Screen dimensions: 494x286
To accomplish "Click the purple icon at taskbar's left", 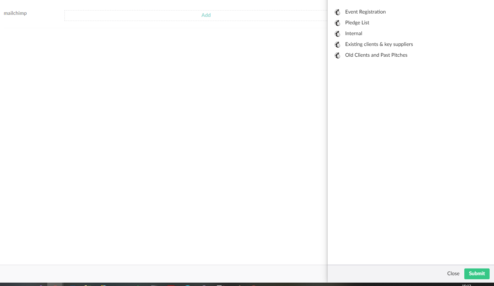I will (40, 285).
